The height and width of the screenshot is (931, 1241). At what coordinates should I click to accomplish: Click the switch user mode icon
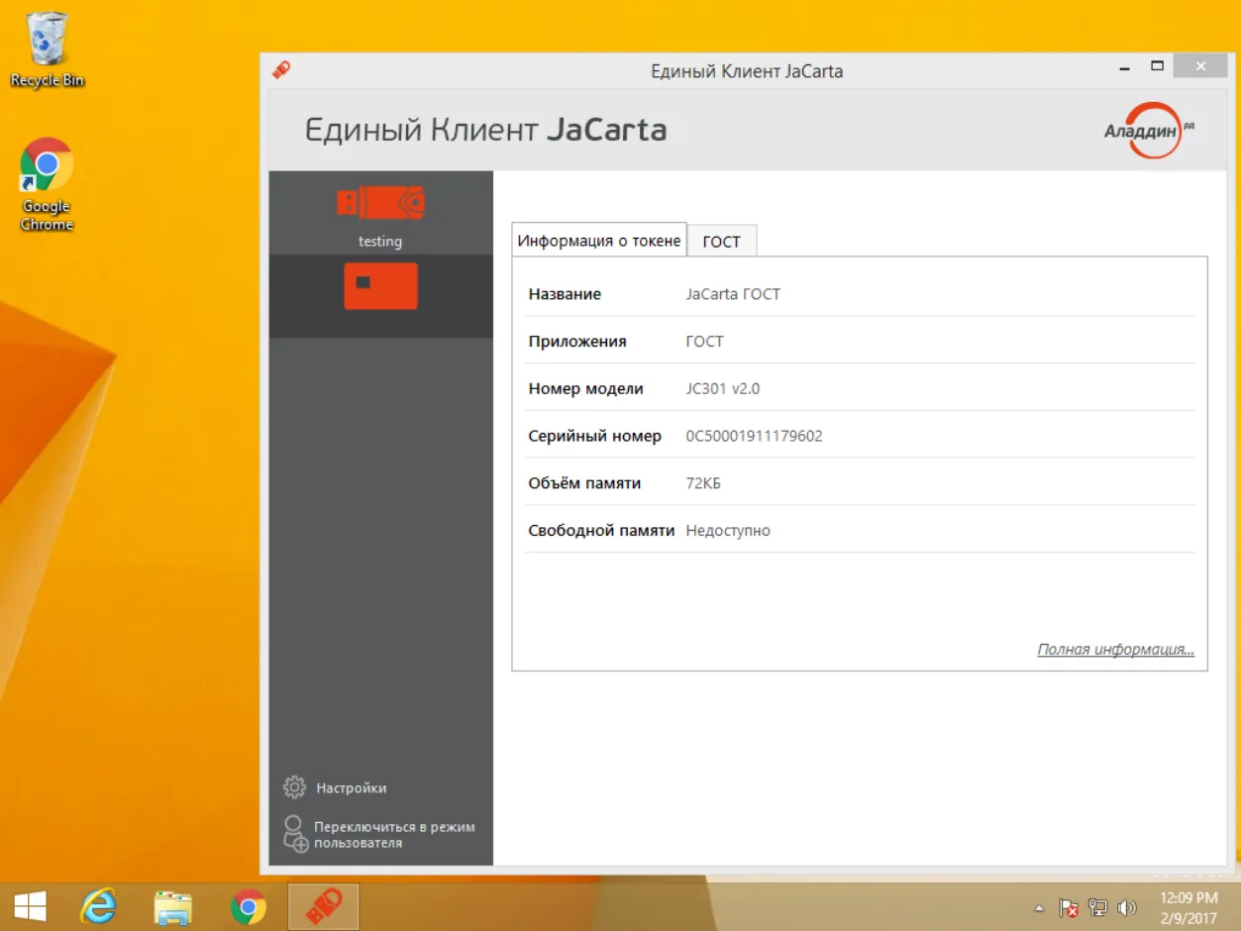(x=295, y=834)
